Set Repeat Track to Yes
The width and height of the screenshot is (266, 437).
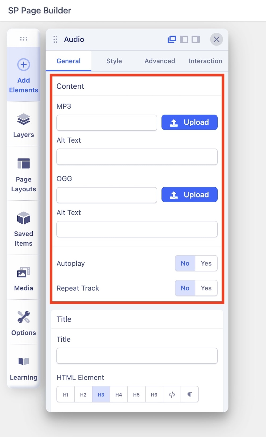tap(206, 288)
